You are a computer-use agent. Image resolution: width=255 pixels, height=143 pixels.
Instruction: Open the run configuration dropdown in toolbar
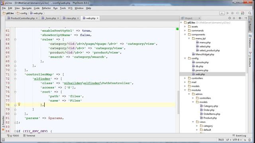coord(222,13)
